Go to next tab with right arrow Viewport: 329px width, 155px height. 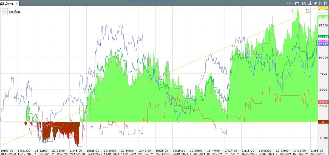point(290,3)
